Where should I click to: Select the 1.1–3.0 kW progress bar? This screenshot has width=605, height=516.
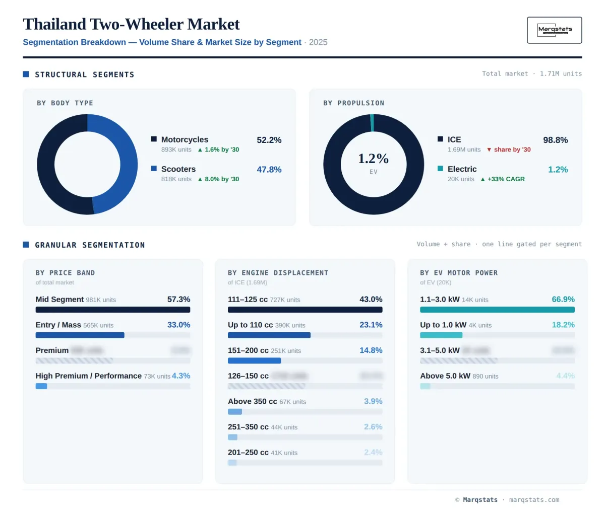(x=497, y=310)
